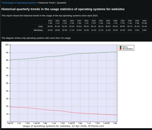Click the page heading about historical quarterly trends
152x130 pixels.
pyautogui.click(x=63, y=9)
